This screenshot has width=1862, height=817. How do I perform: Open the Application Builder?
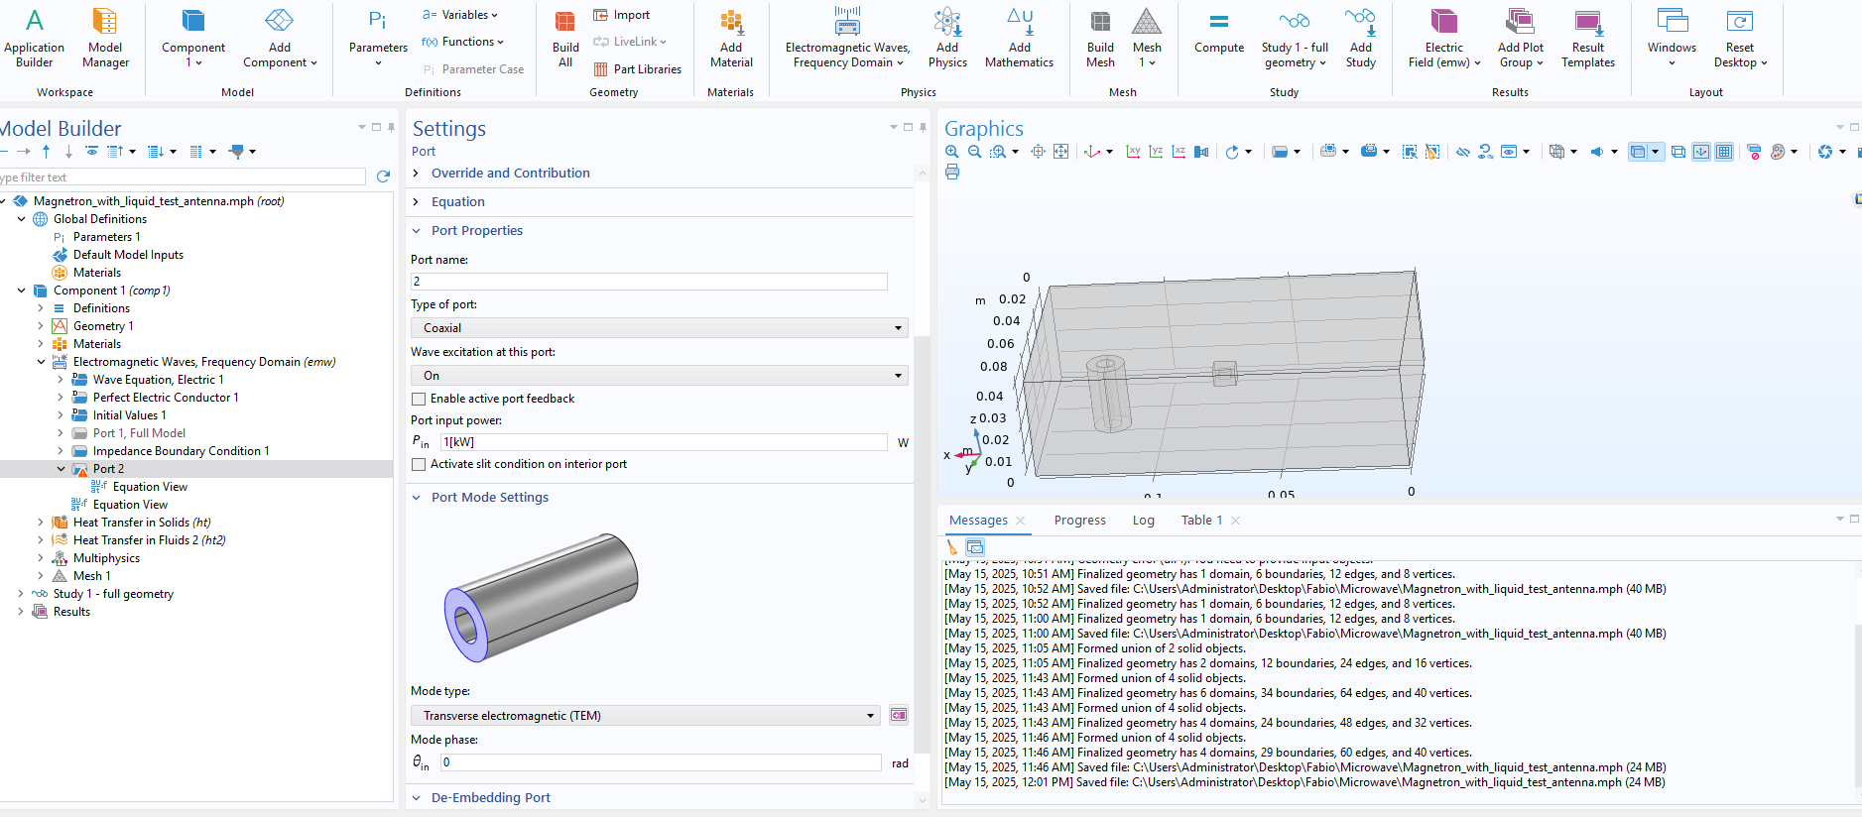34,36
